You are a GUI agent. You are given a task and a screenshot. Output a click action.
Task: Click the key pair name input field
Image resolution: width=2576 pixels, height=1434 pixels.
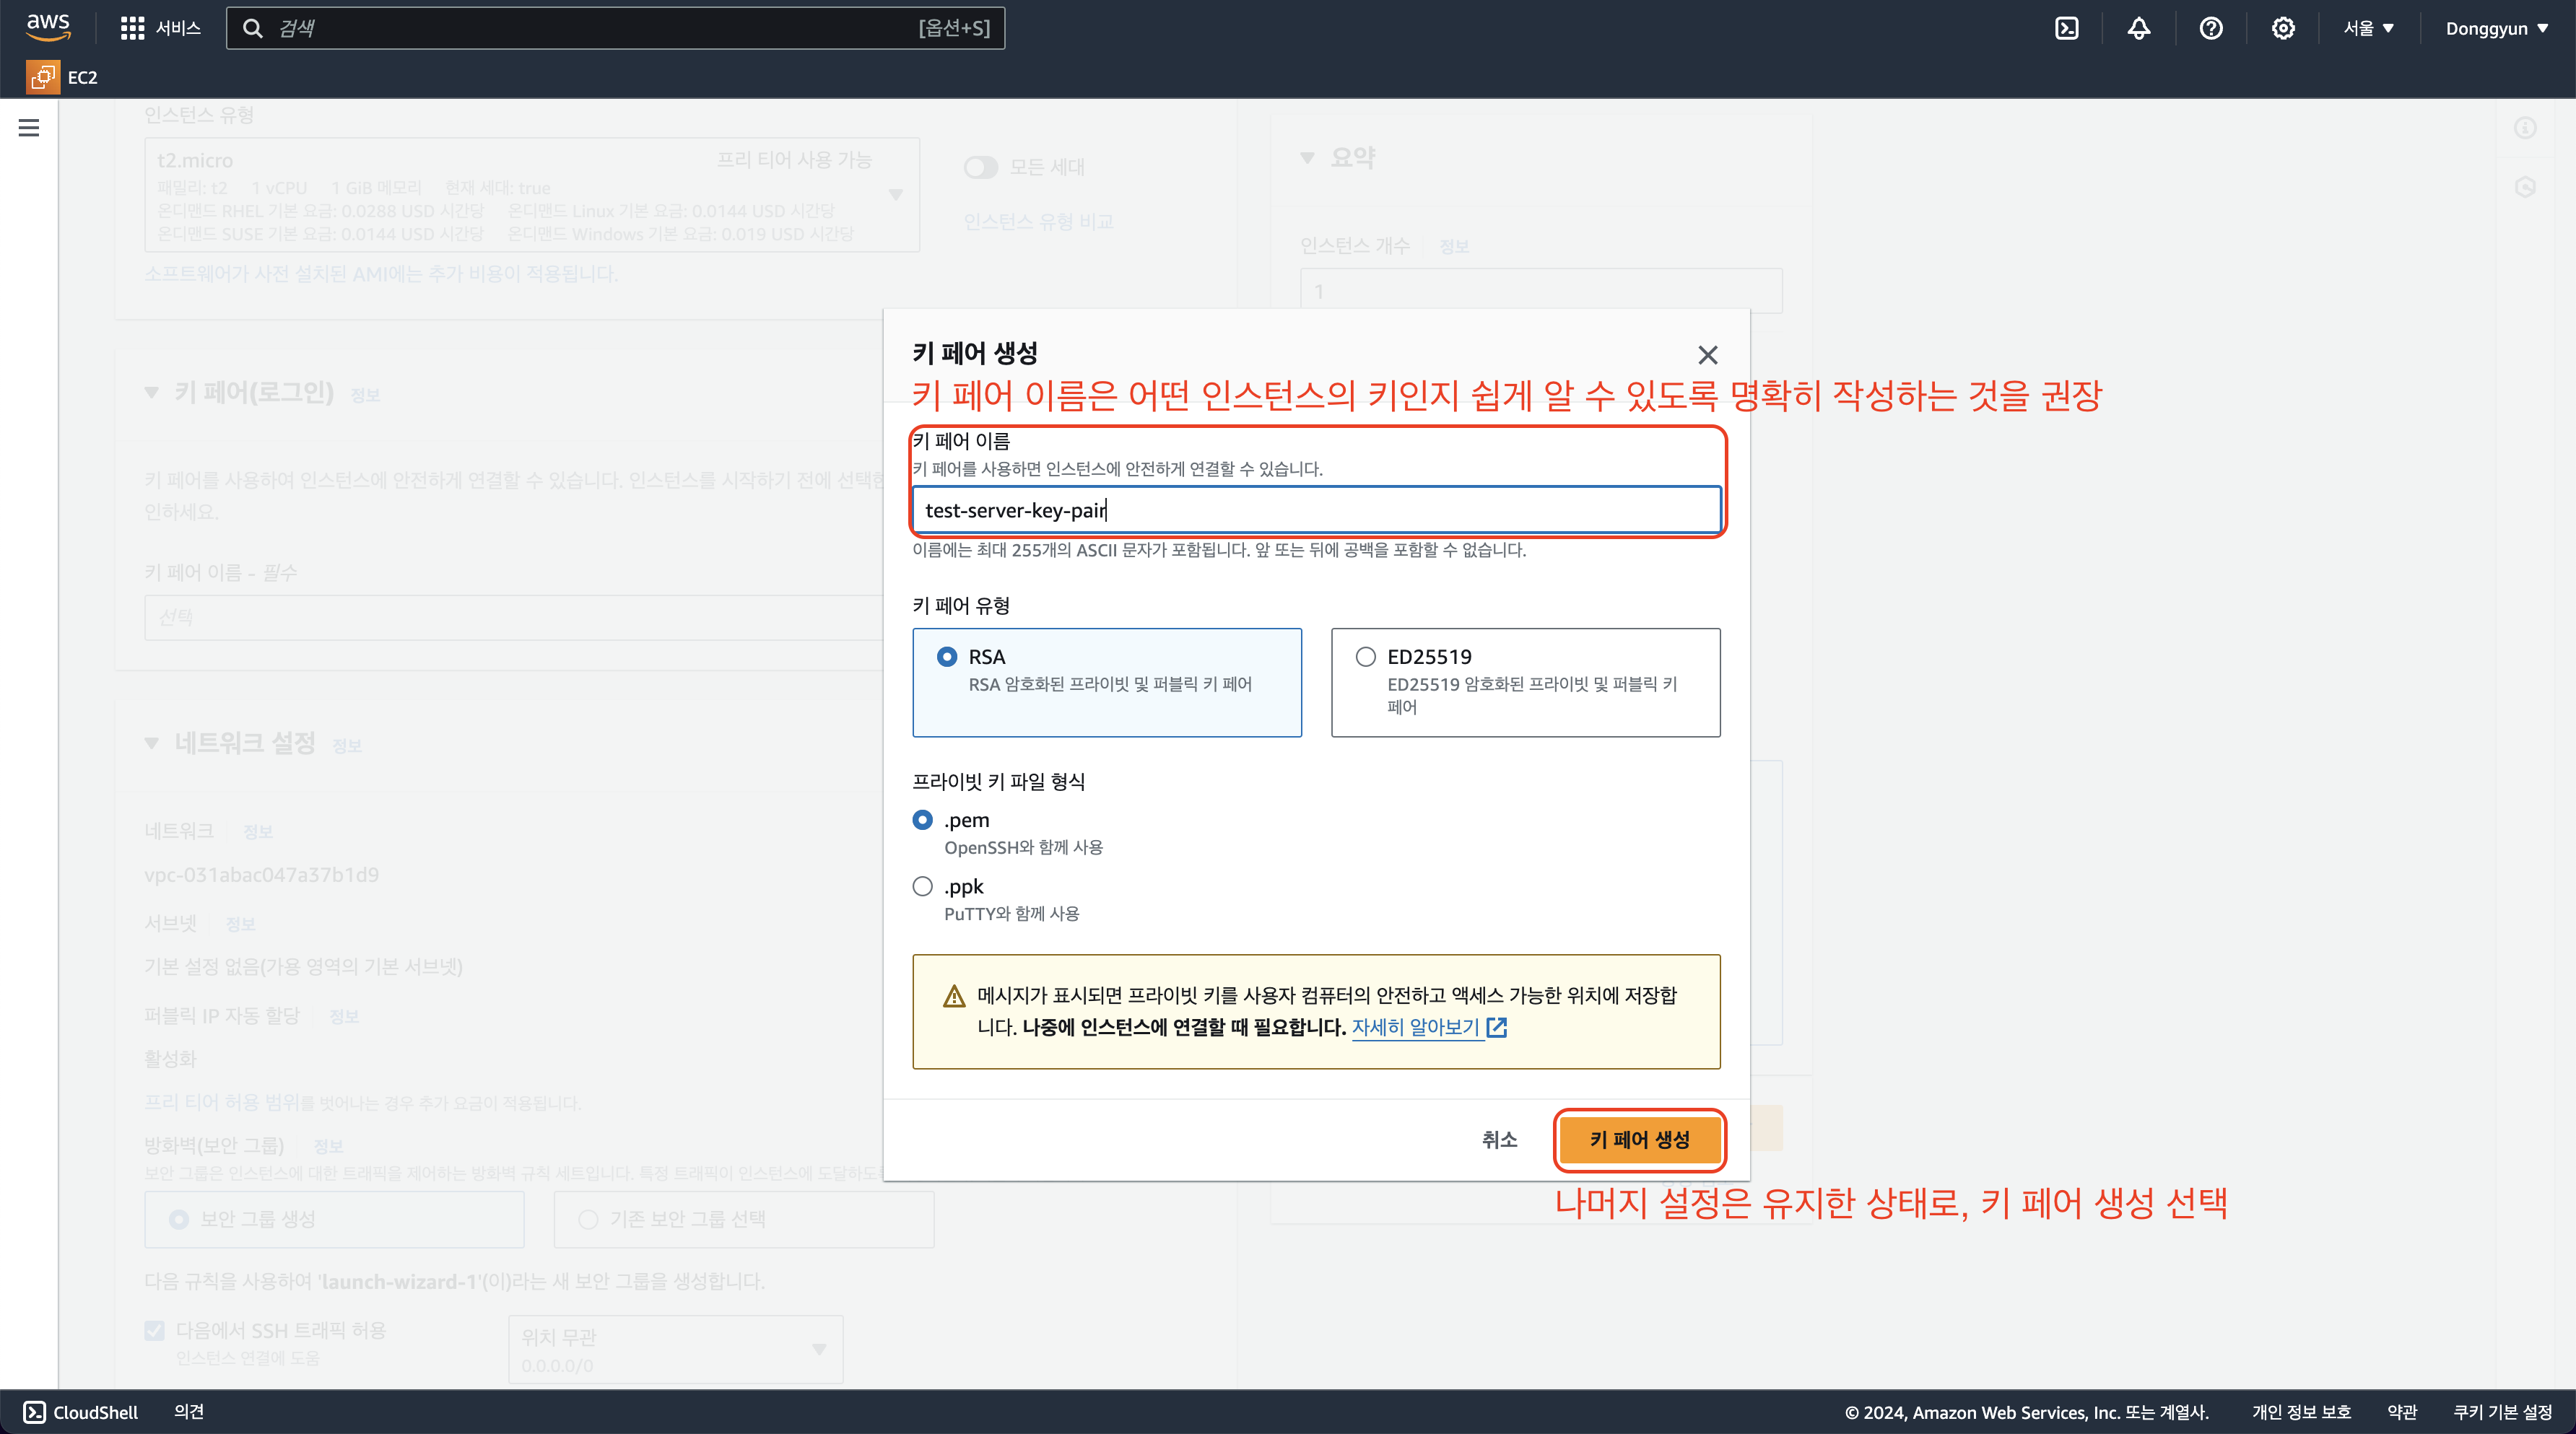(x=1315, y=510)
